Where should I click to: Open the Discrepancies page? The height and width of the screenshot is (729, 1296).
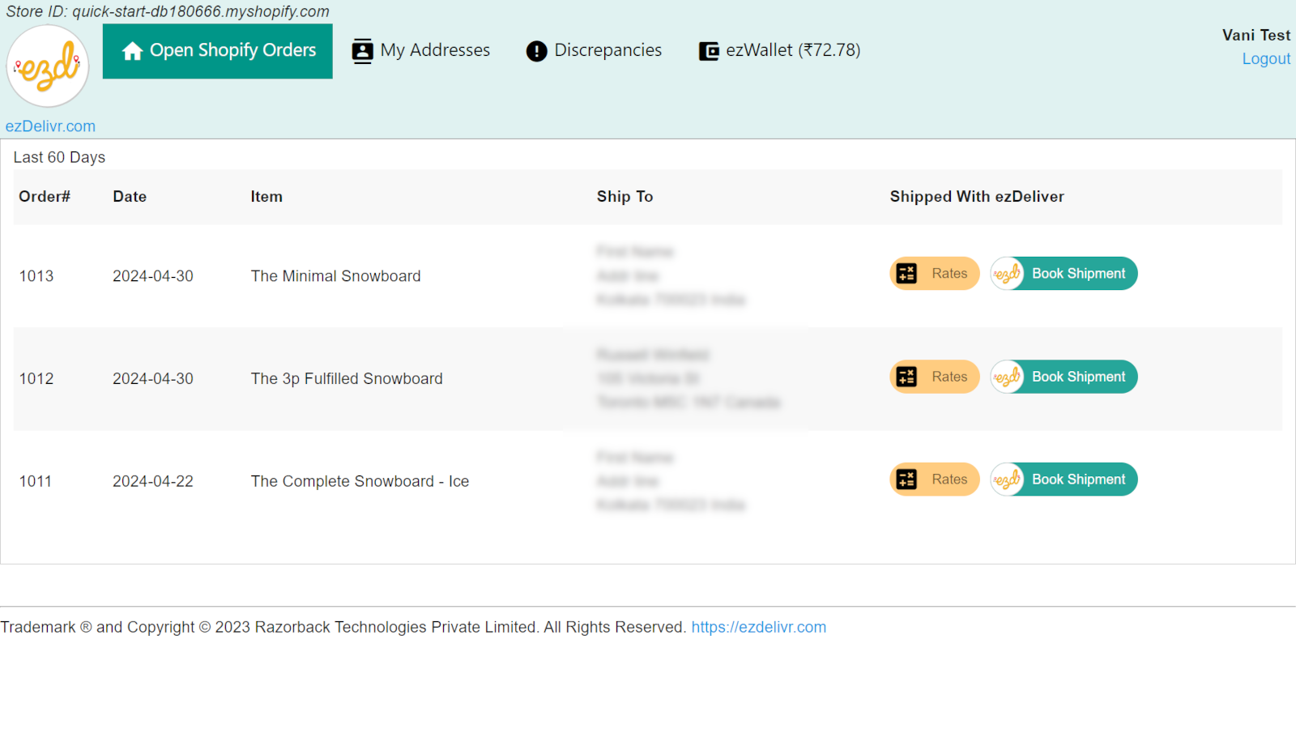click(x=607, y=50)
